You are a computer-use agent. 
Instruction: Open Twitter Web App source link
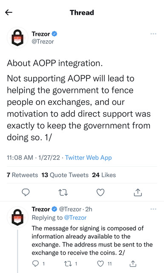coord(88,157)
